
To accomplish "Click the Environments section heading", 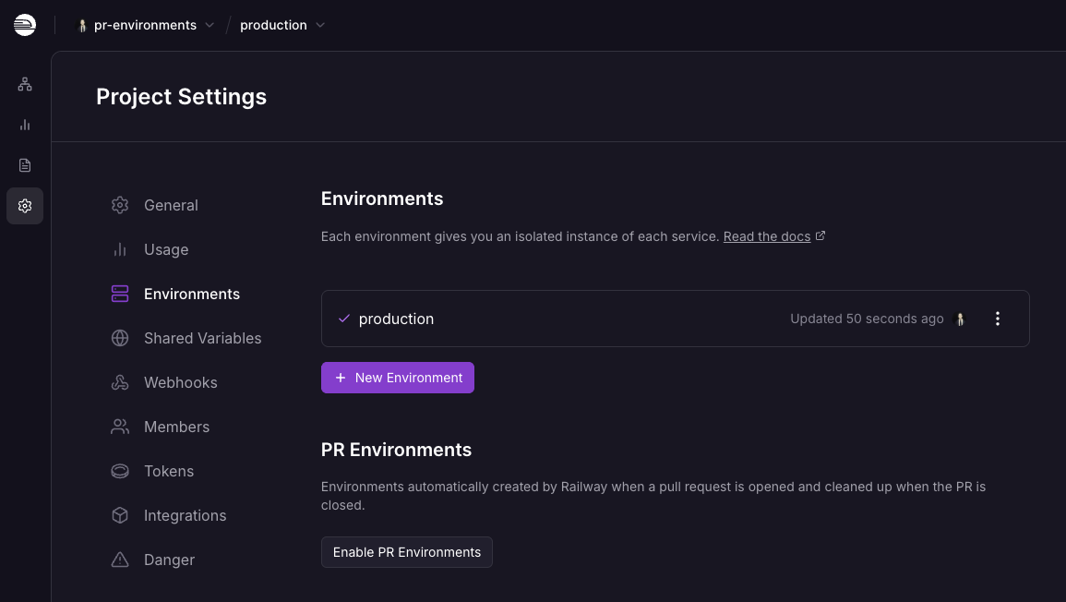I will pos(382,199).
